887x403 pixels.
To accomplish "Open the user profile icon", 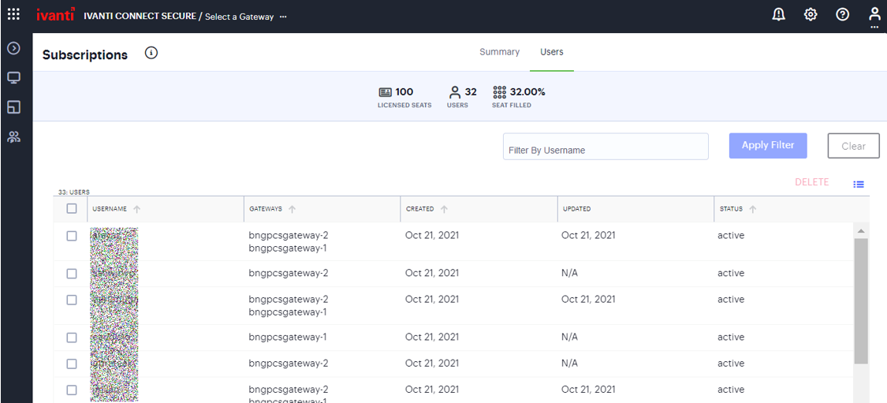I will [x=874, y=14].
